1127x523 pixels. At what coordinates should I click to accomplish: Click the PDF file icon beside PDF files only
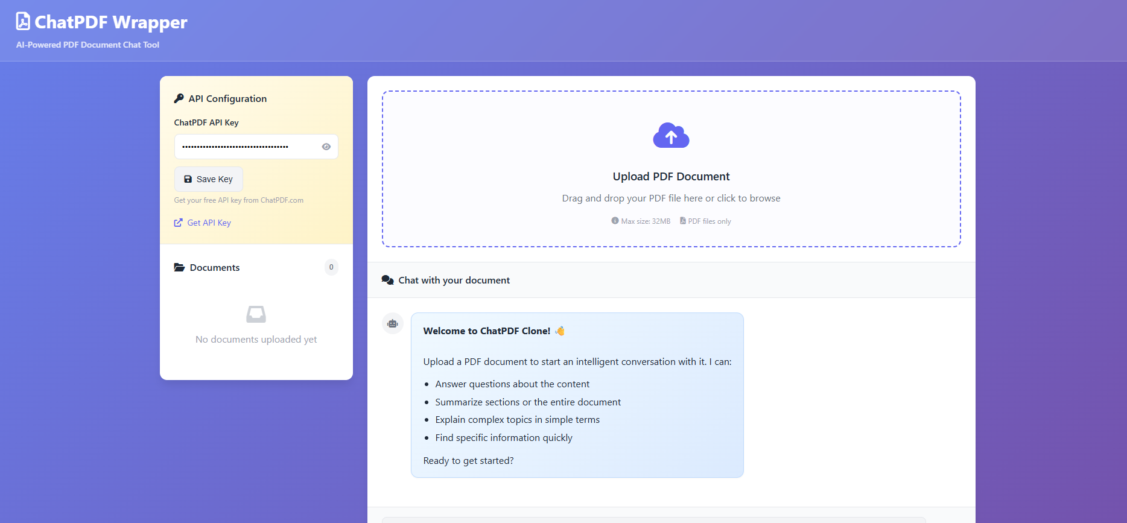click(683, 221)
